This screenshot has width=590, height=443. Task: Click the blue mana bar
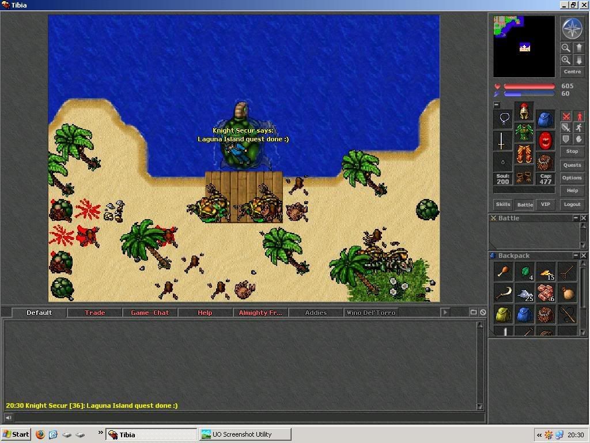pos(529,94)
